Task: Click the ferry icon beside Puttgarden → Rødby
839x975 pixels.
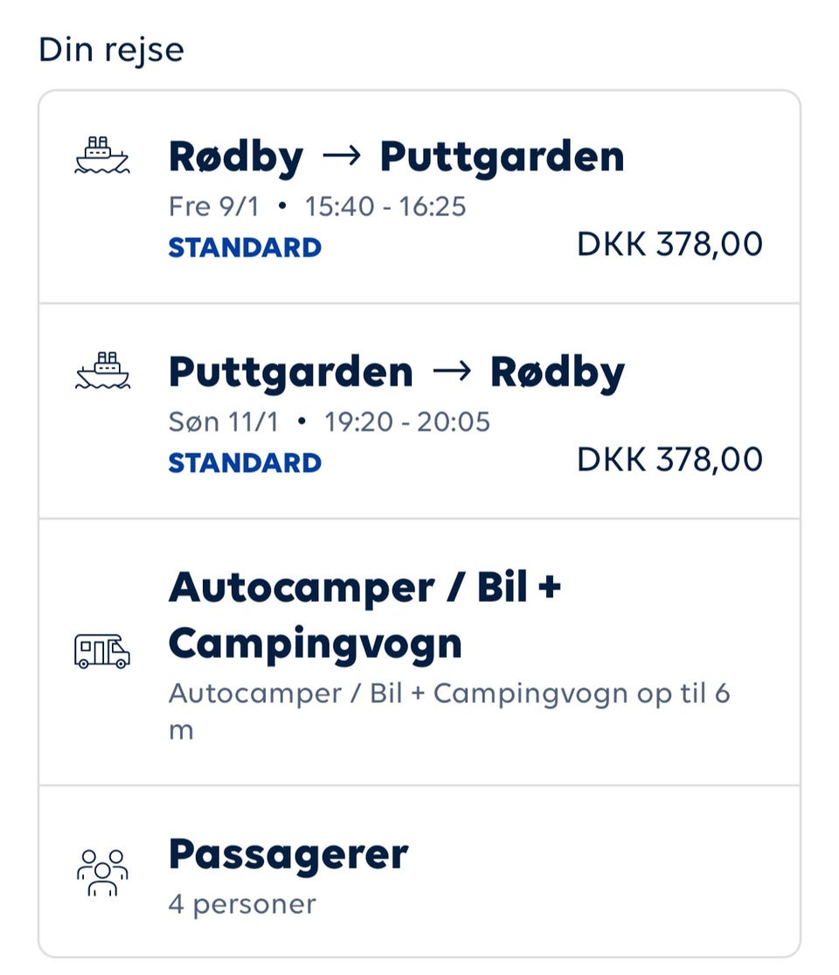Action: pyautogui.click(x=102, y=372)
